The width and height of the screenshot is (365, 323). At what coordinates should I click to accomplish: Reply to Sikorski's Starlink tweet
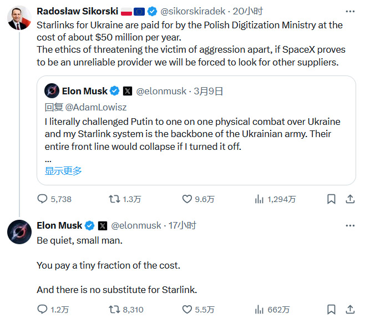pyautogui.click(x=43, y=199)
